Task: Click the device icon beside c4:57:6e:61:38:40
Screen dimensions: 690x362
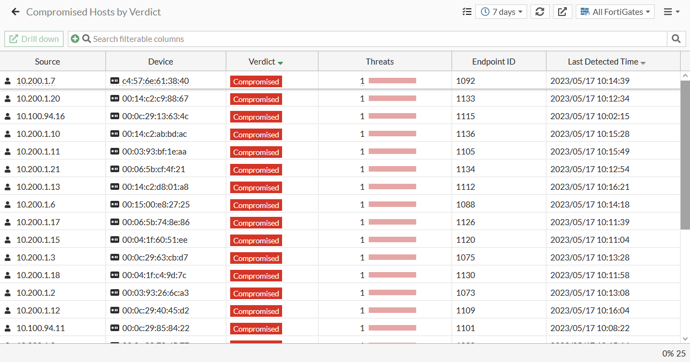Action: click(115, 81)
